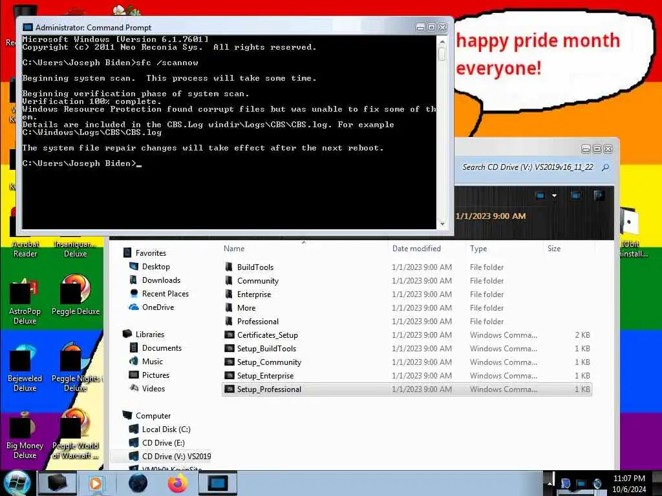
Task: Select the BuildTools folder
Action: click(407, 267)
